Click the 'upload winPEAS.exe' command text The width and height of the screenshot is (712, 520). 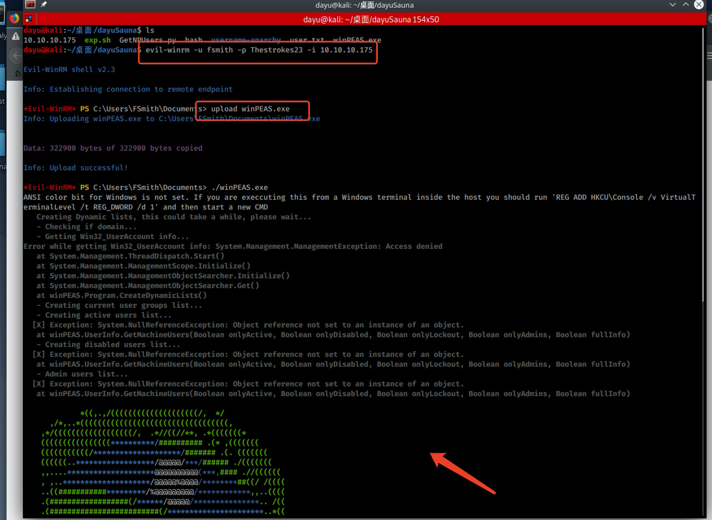click(x=250, y=109)
